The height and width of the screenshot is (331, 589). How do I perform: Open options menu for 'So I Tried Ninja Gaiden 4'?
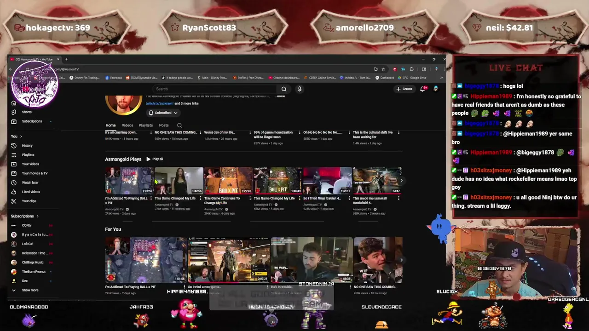tap(349, 199)
